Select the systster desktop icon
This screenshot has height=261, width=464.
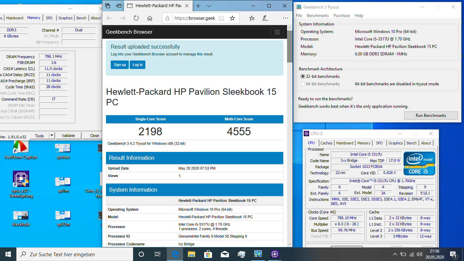pos(63,151)
